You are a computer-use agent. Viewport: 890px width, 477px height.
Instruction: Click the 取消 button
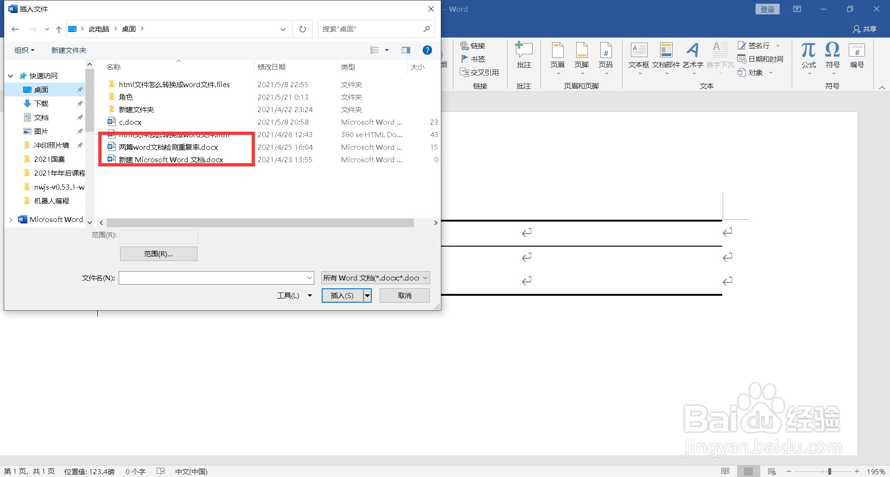[405, 295]
